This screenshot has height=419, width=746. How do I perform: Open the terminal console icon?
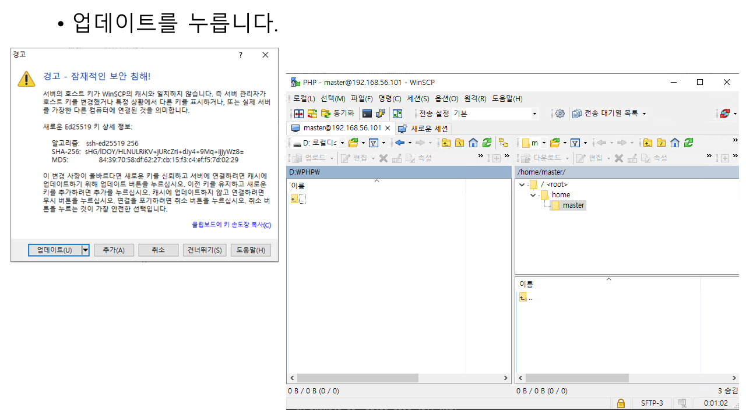[367, 113]
